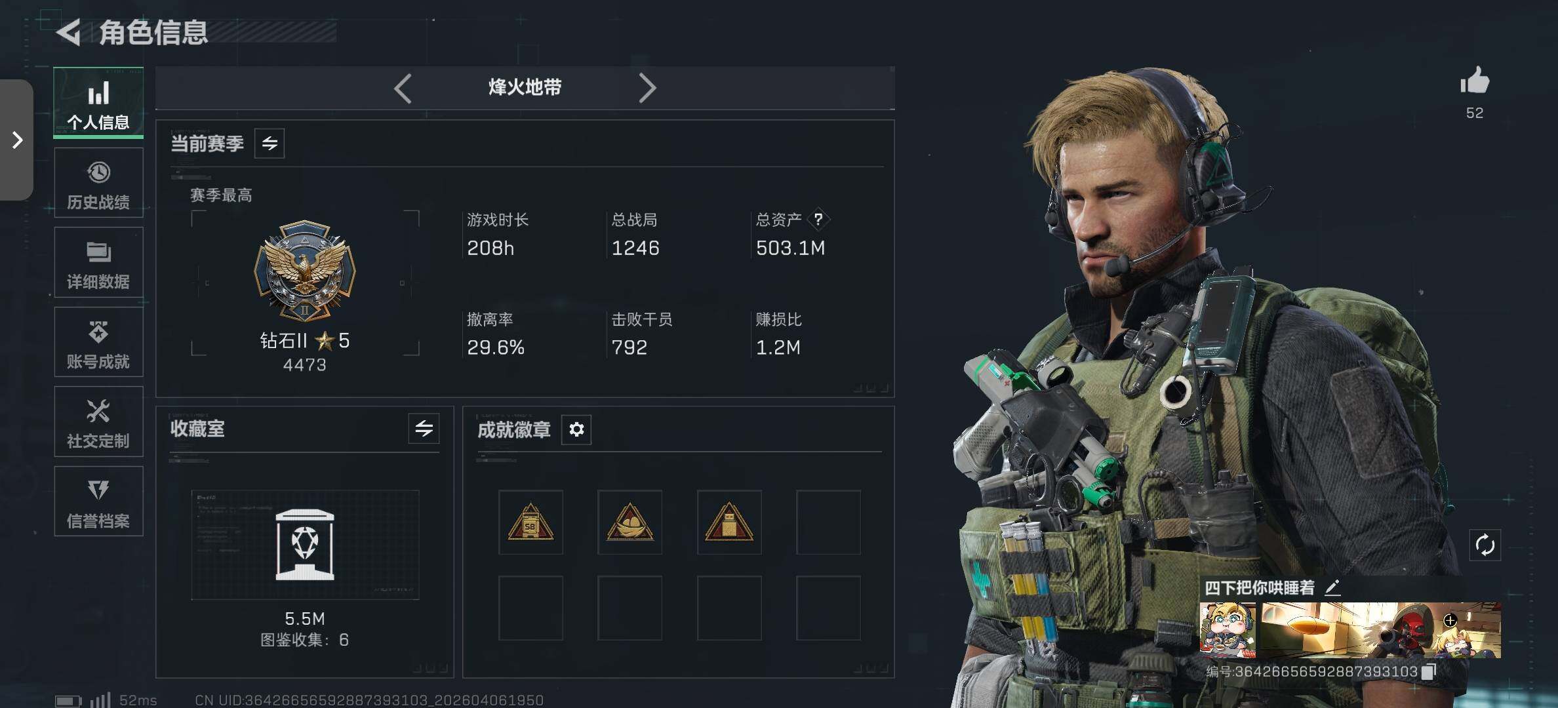Click the 总资产 question mark help icon
The width and height of the screenshot is (1558, 708).
click(x=818, y=219)
